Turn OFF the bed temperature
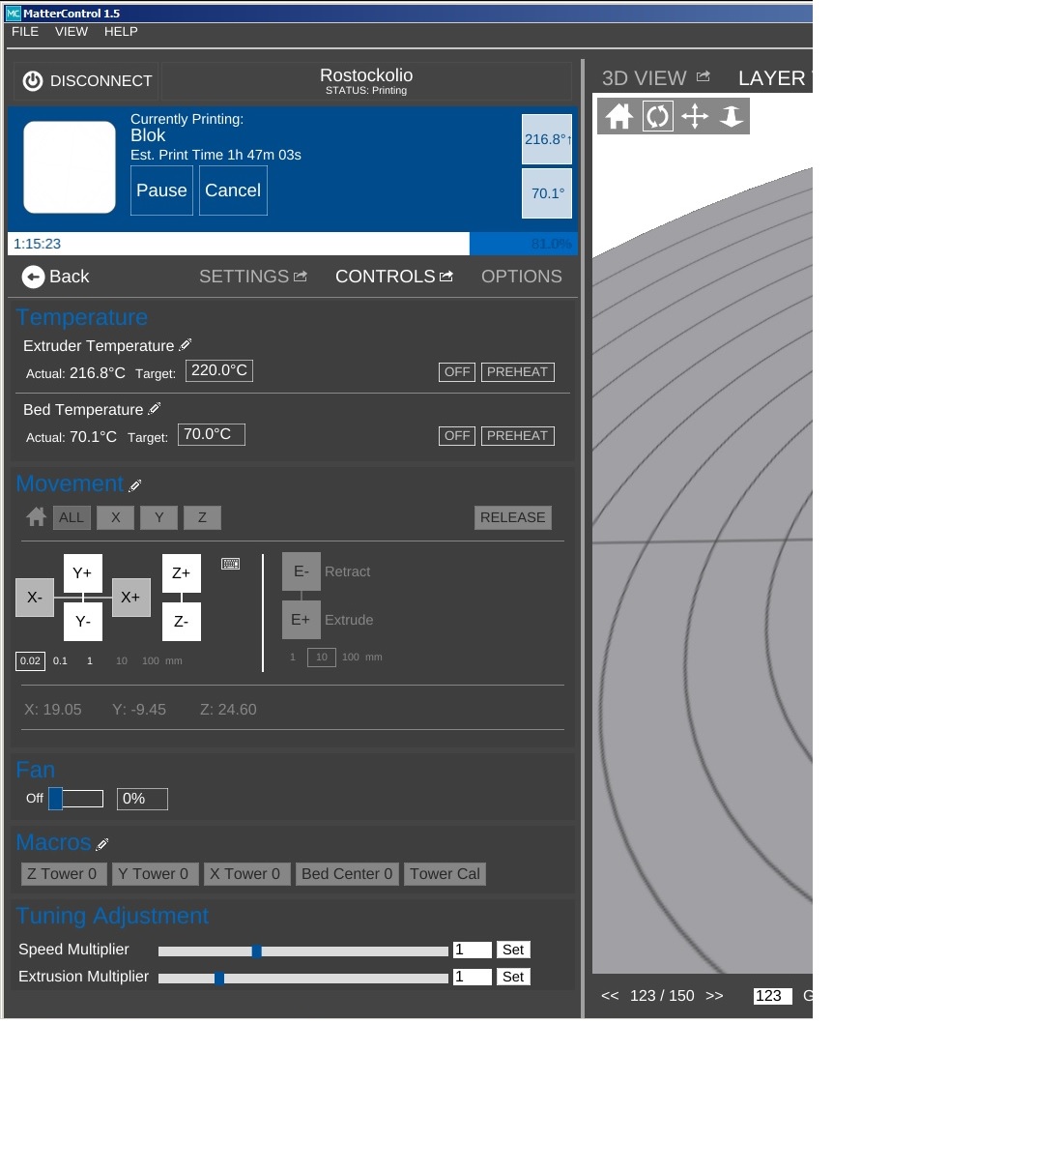 click(456, 436)
